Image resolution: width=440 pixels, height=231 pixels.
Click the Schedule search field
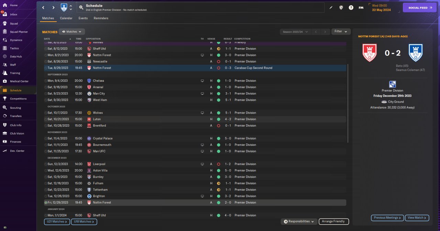(x=201, y=8)
